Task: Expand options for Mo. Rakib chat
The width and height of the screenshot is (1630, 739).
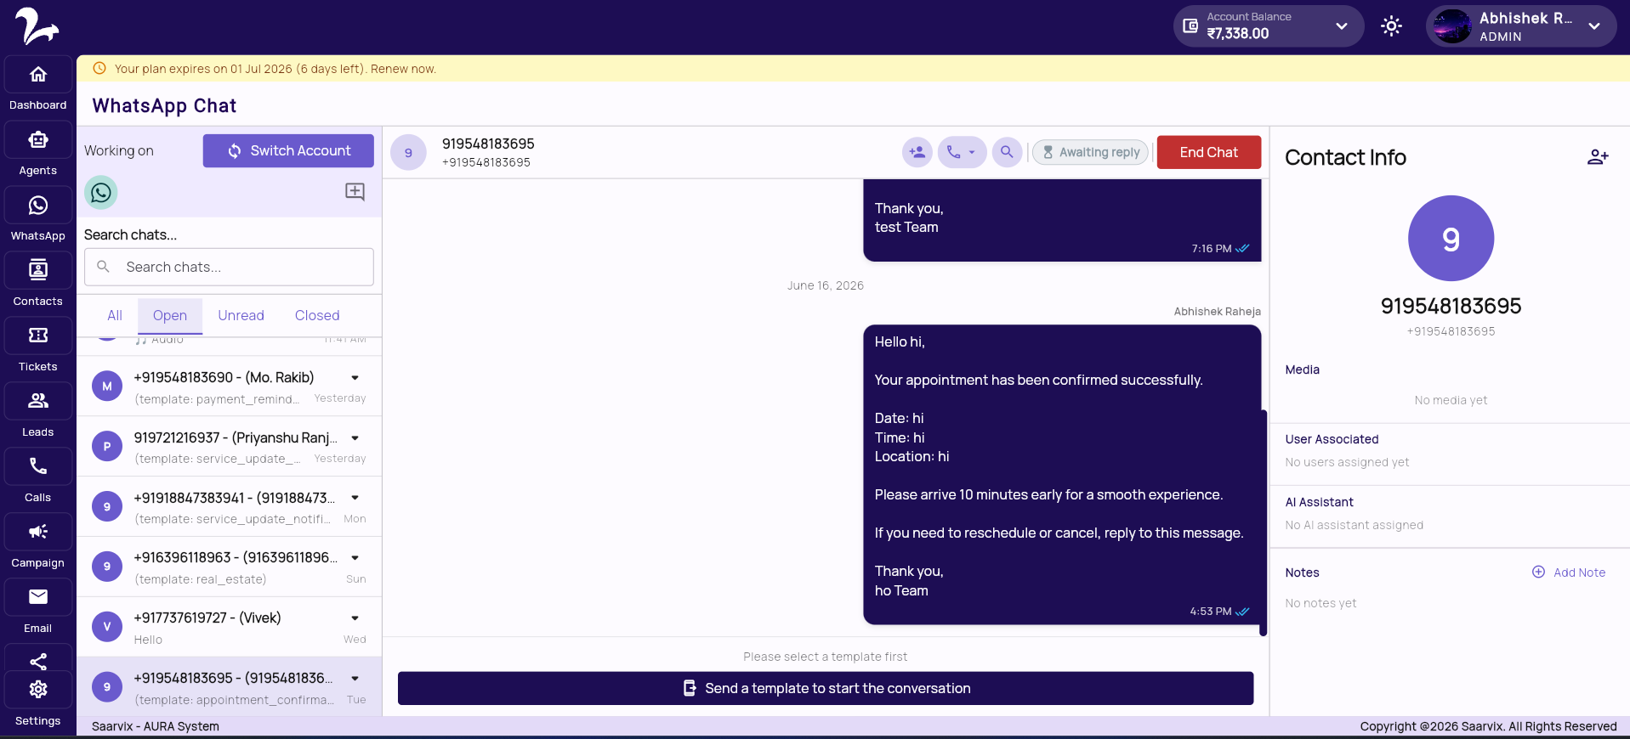Action: (355, 378)
